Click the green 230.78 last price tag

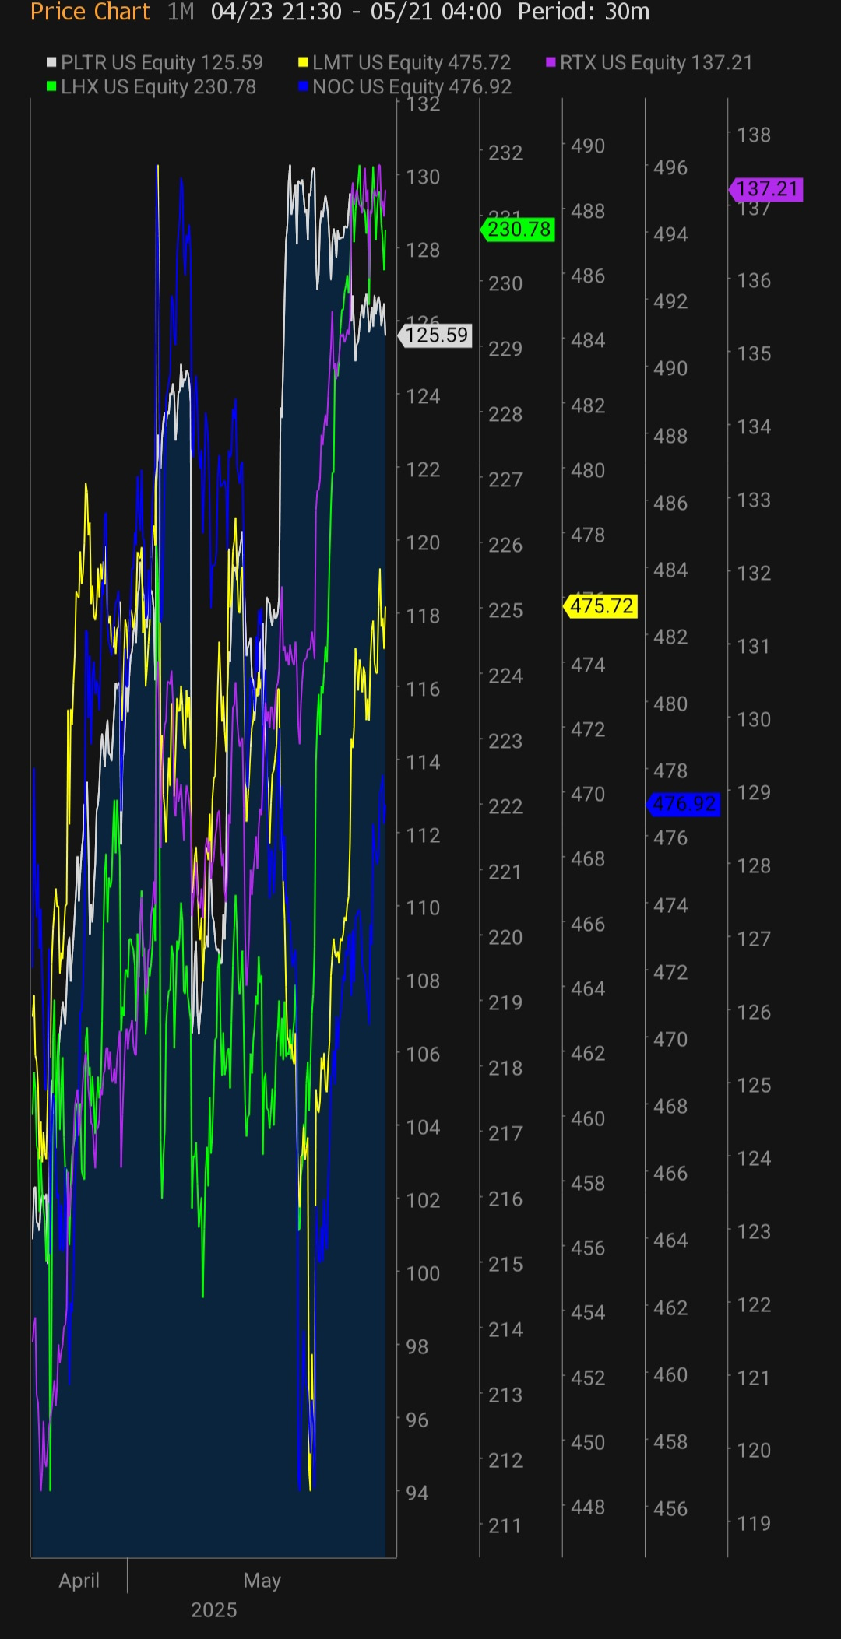pyautogui.click(x=518, y=230)
